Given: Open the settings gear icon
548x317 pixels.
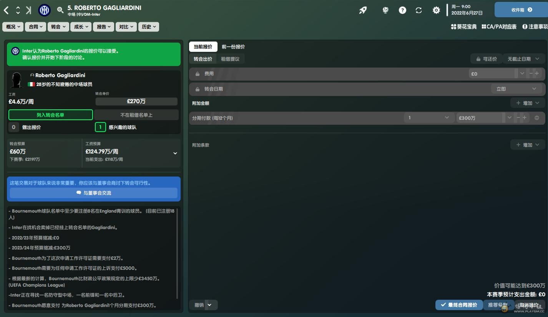Looking at the screenshot, I should click(436, 10).
